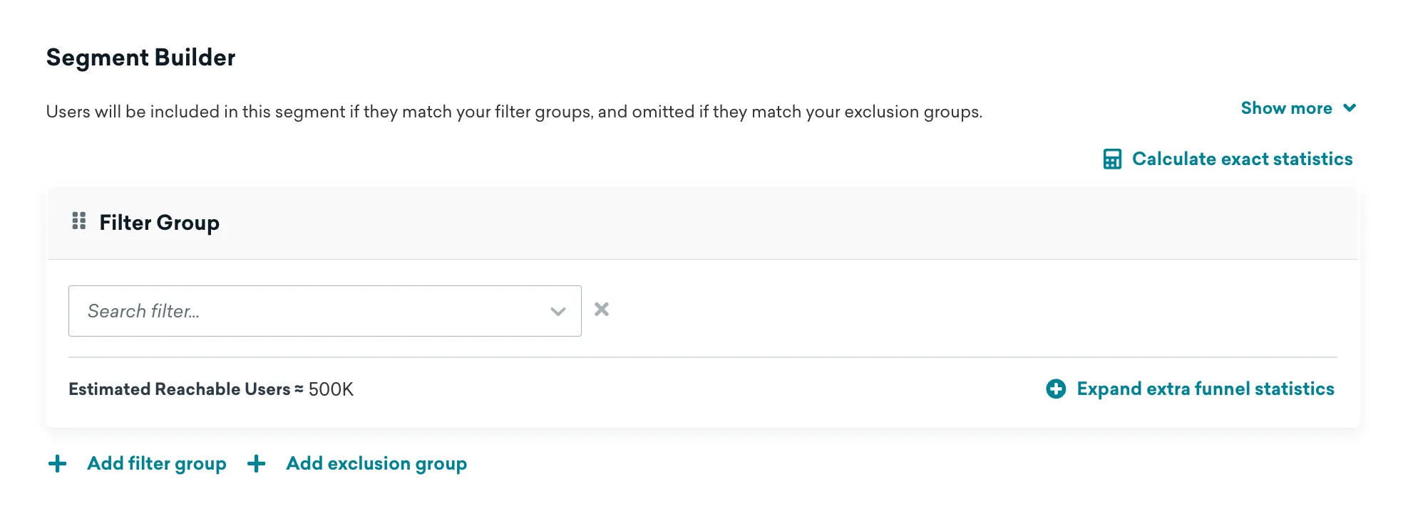
Task: Open the Search filter dropdown arrow
Action: click(x=557, y=311)
